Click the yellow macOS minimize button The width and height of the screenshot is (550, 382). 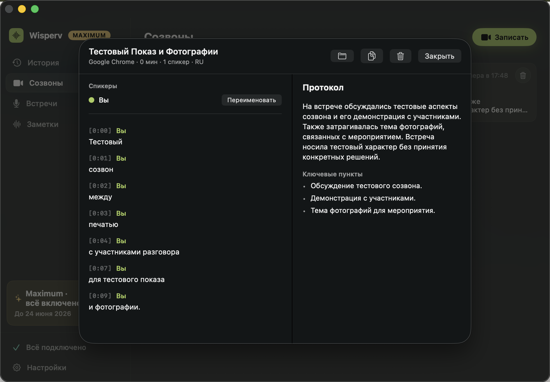click(22, 9)
